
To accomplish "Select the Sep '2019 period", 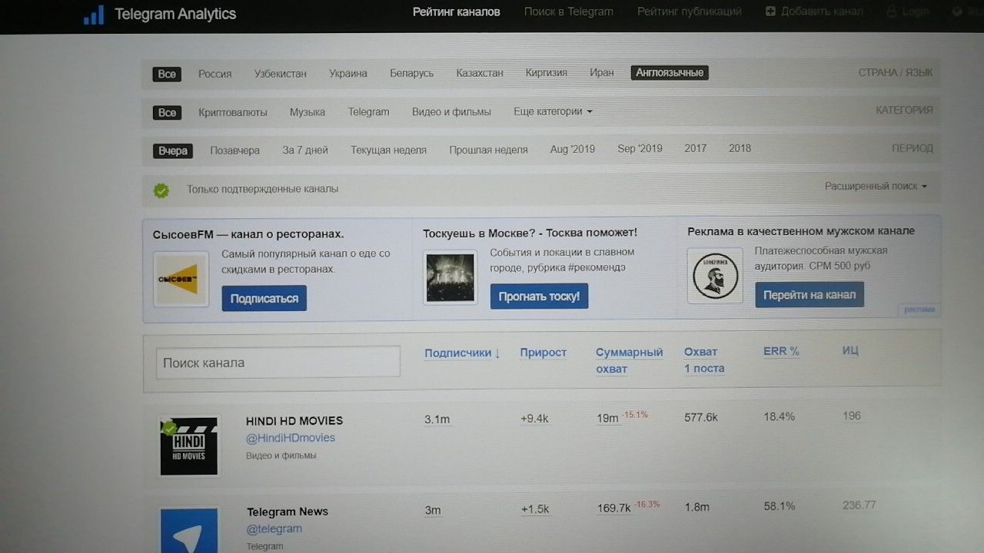I will pyautogui.click(x=640, y=148).
